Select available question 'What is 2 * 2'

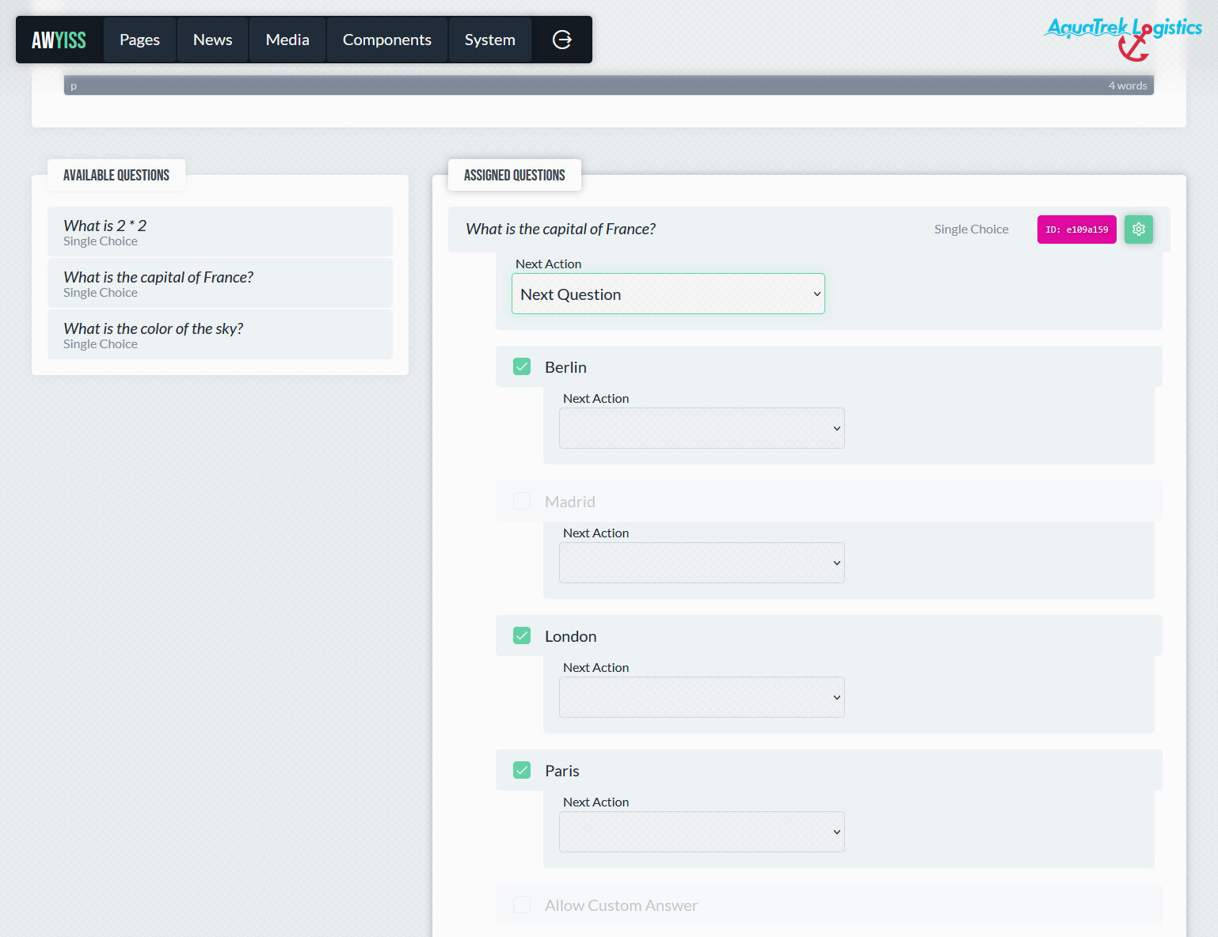click(x=219, y=232)
